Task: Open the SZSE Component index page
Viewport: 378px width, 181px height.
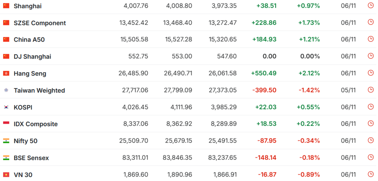Action: point(40,23)
